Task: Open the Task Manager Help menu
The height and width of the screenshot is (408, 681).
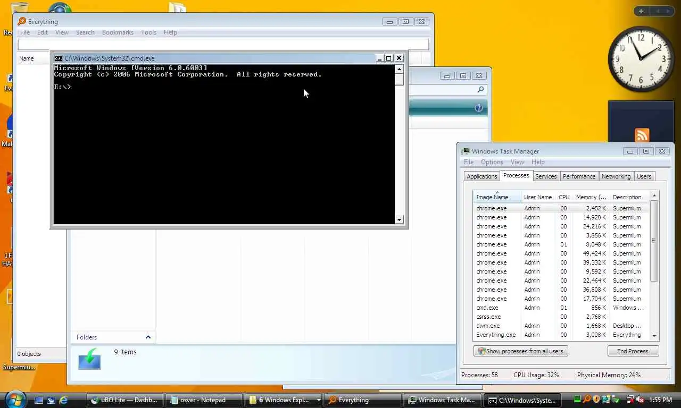Action: coord(538,162)
